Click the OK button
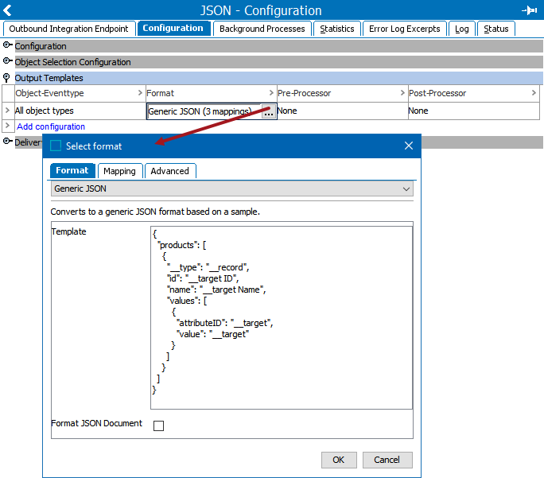 click(339, 460)
